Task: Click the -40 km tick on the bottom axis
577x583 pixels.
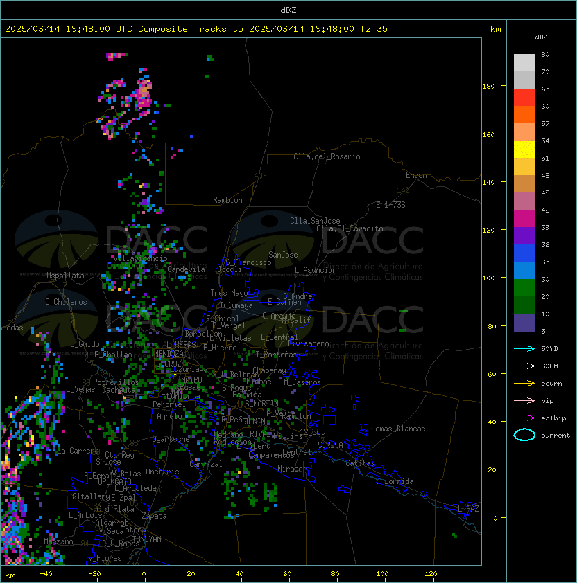Action: point(46,574)
